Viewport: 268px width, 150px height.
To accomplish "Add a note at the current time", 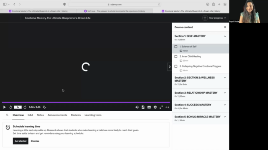I will pos(44,107).
